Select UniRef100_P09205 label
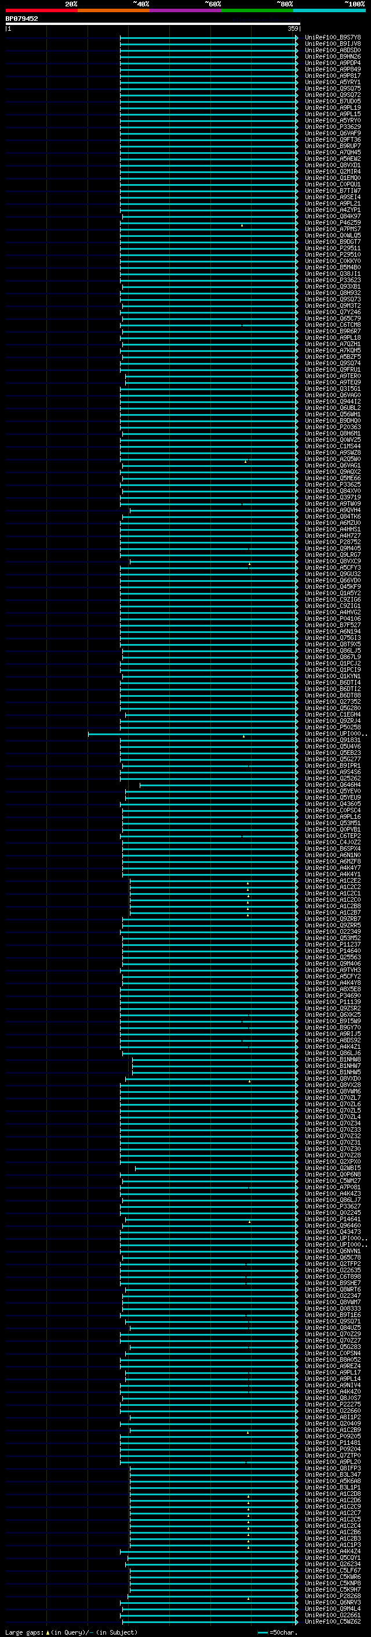The width and height of the screenshot is (371, 1637). click(333, 1435)
